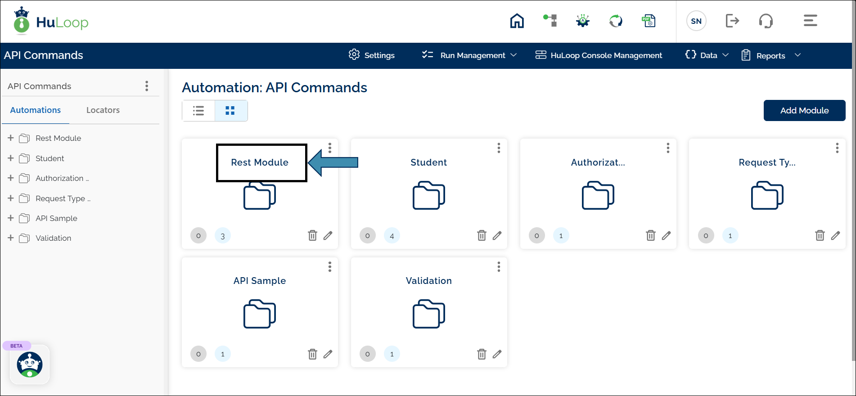Screen dimensions: 856x396
Task: Delete the Rest Module card
Action: 312,235
